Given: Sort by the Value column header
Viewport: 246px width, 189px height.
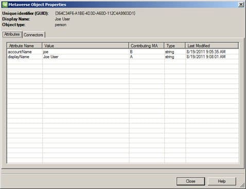Looking at the screenshot, I should coord(85,46).
